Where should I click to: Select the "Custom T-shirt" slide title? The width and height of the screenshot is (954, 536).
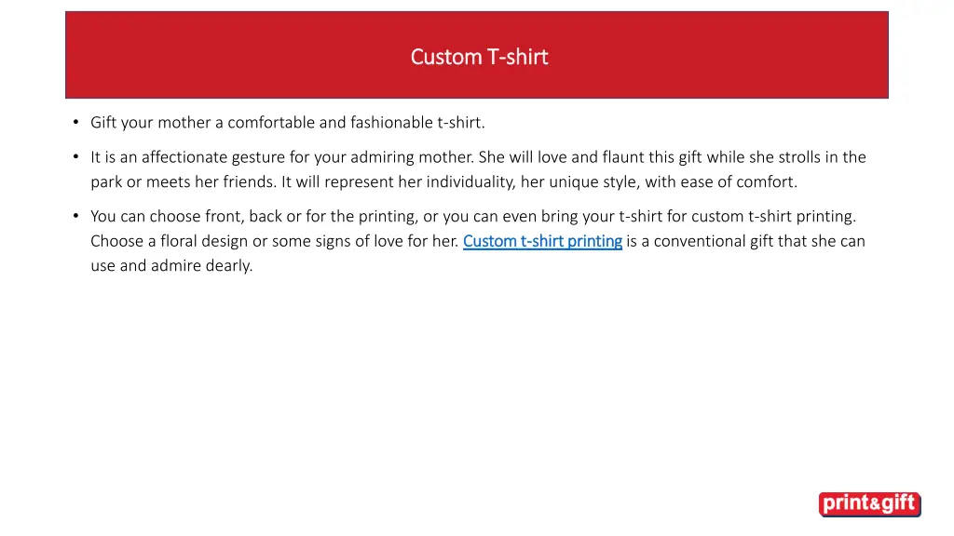479,57
